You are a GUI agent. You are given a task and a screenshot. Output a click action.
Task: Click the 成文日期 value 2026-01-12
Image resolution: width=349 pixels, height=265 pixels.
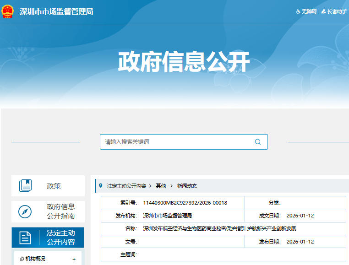tap(300, 216)
